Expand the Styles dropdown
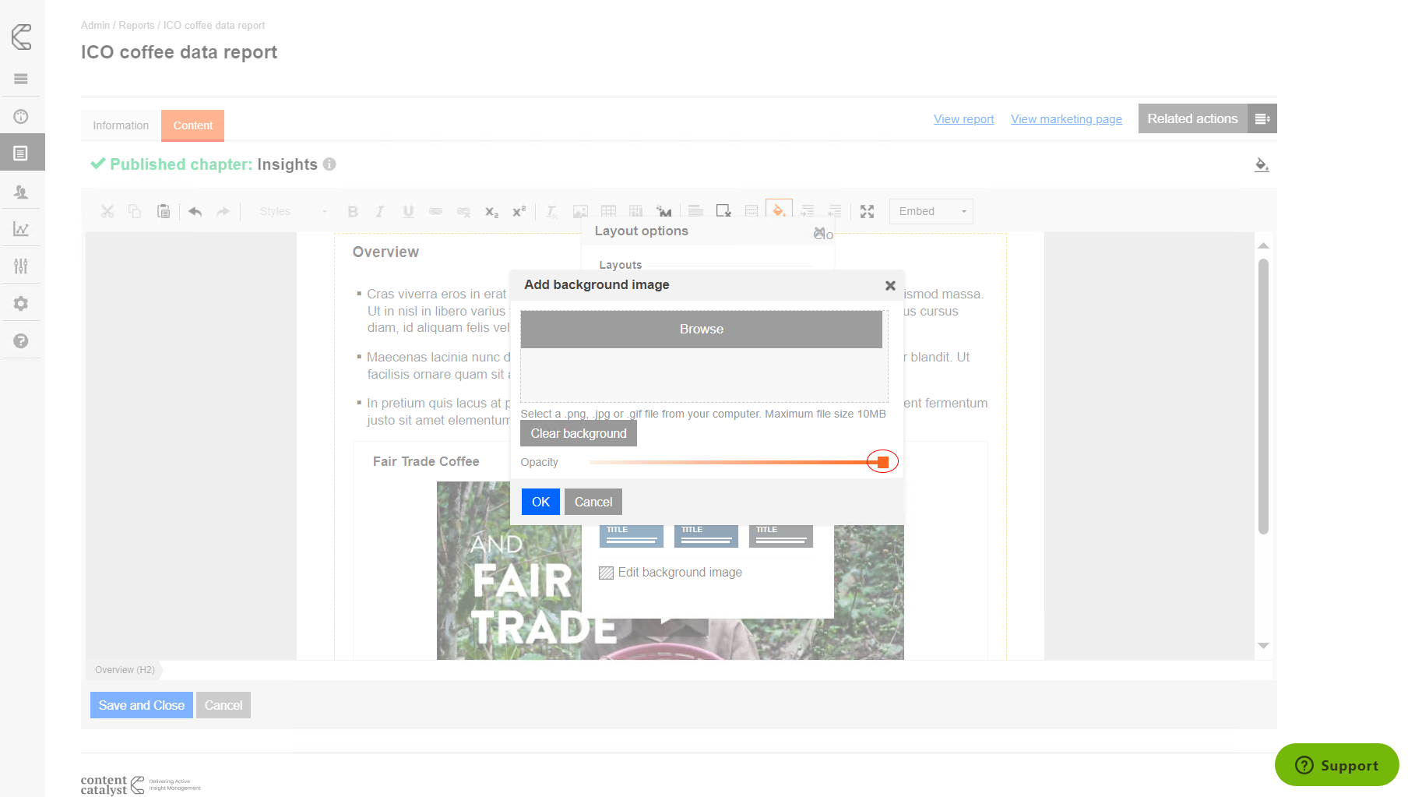This screenshot has width=1415, height=797. click(293, 211)
